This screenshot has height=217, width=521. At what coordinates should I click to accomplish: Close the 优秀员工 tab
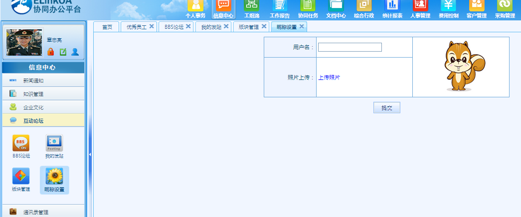click(152, 26)
